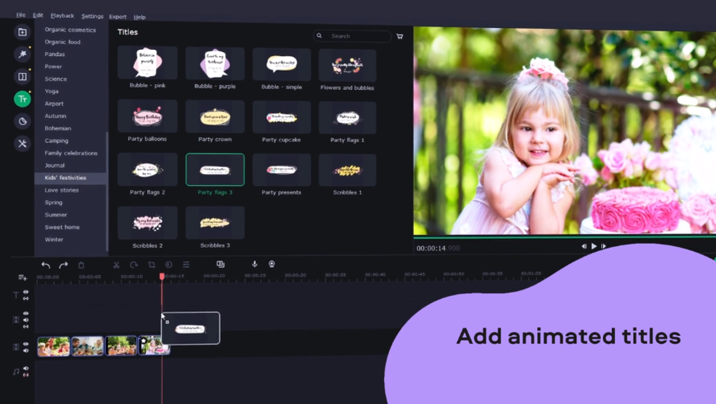The height and width of the screenshot is (404, 716).
Task: Click the Record video webcam icon
Action: [272, 264]
